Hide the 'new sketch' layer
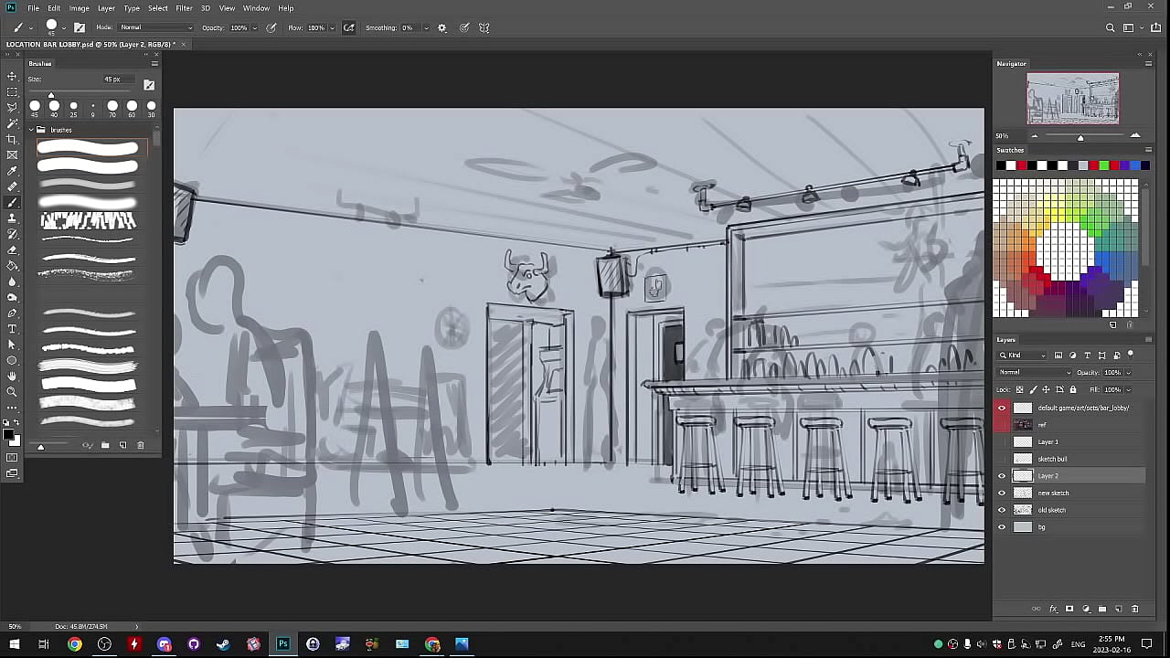1170x658 pixels. 1002,493
